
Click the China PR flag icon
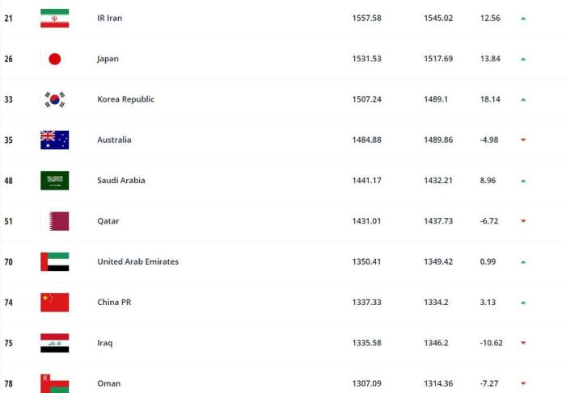click(x=54, y=302)
